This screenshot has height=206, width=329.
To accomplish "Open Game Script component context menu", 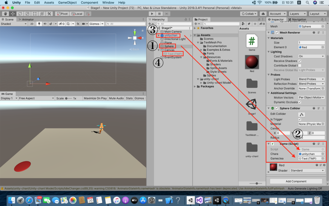I will [x=323, y=144].
